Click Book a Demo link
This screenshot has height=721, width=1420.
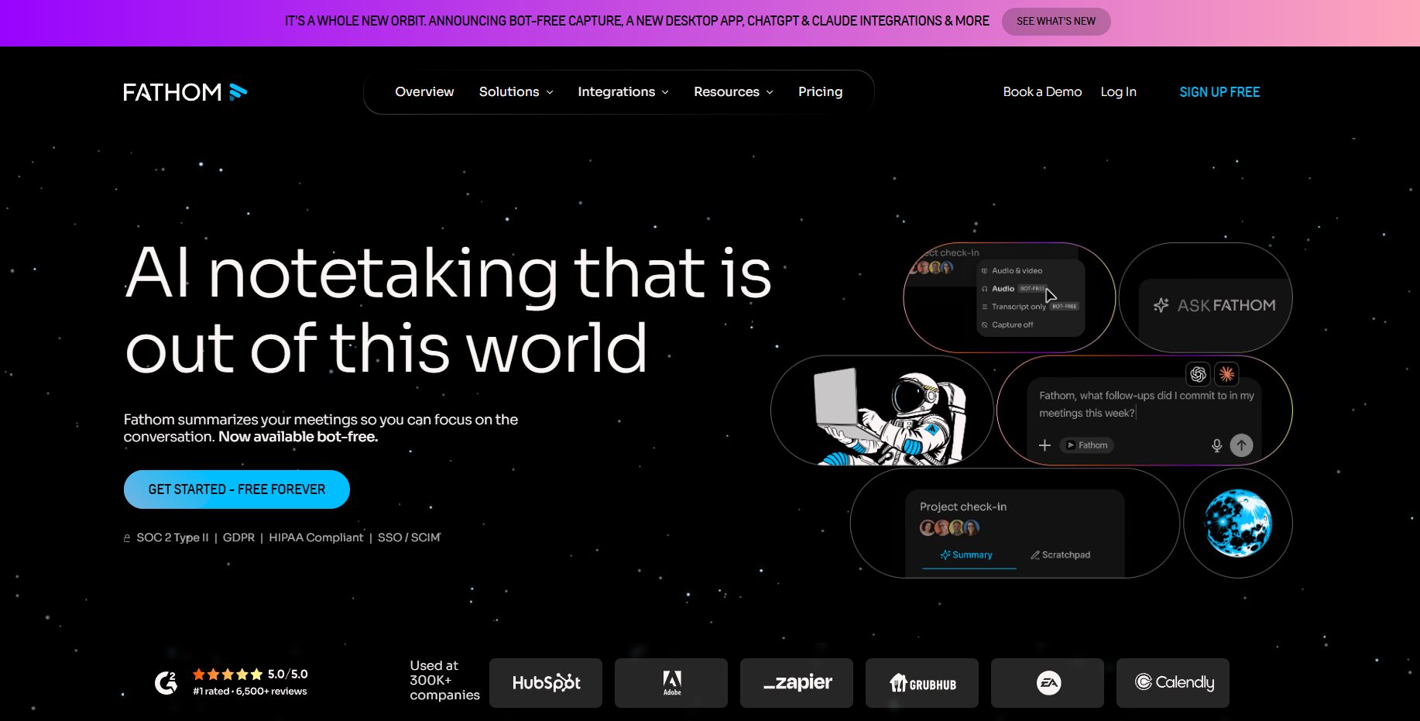point(1042,91)
